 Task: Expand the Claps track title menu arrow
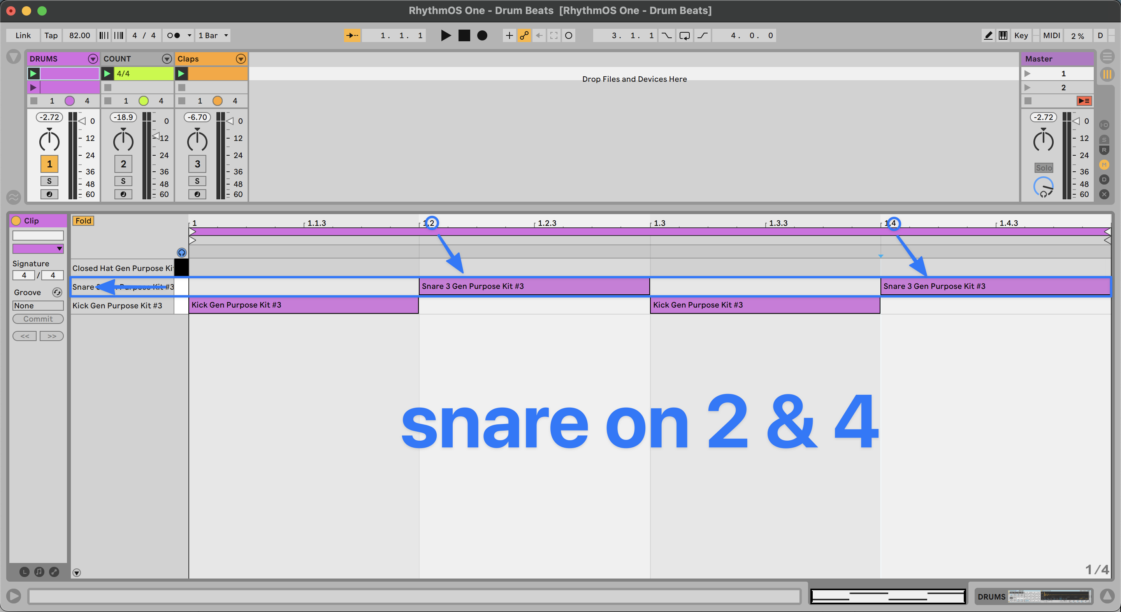(241, 59)
